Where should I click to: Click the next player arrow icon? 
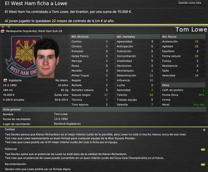click(9, 27)
